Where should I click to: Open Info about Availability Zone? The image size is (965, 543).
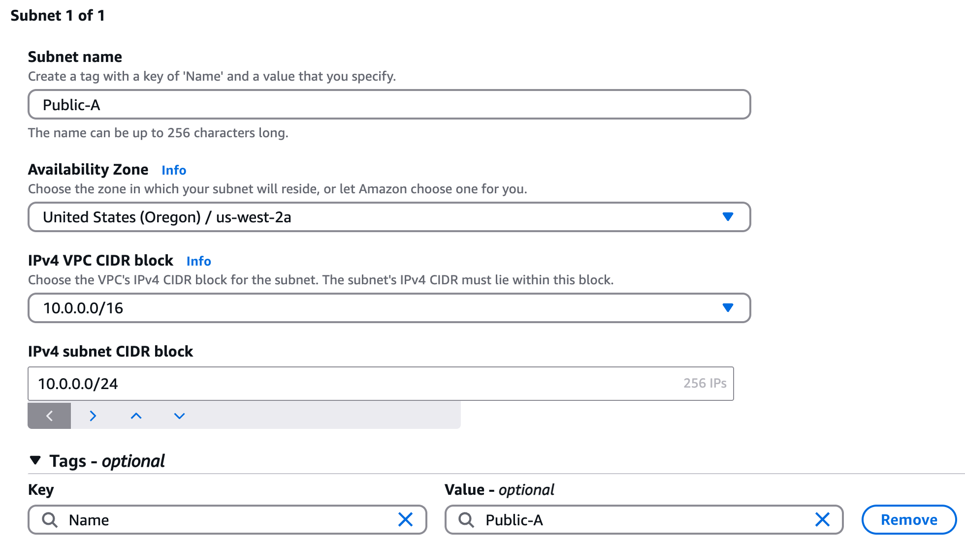click(173, 170)
